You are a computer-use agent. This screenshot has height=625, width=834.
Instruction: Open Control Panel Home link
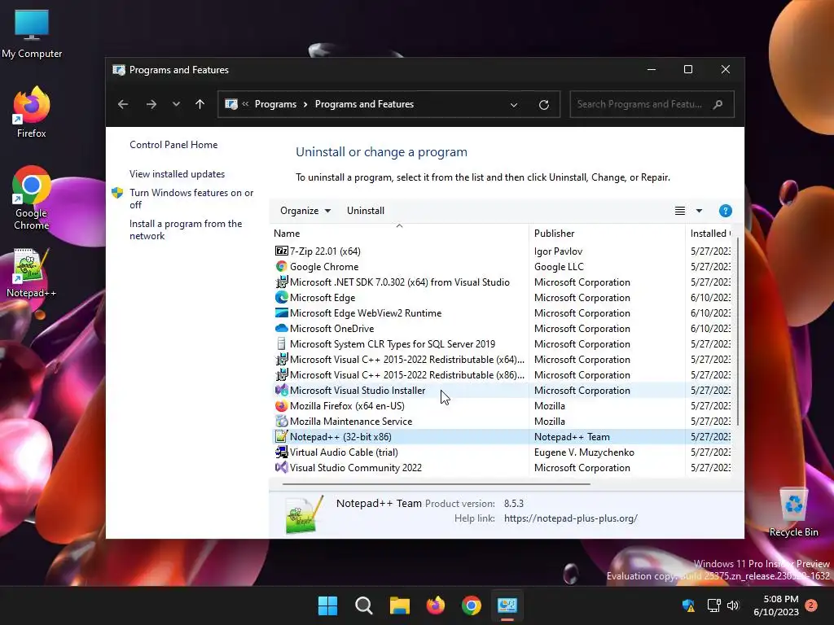tap(173, 145)
